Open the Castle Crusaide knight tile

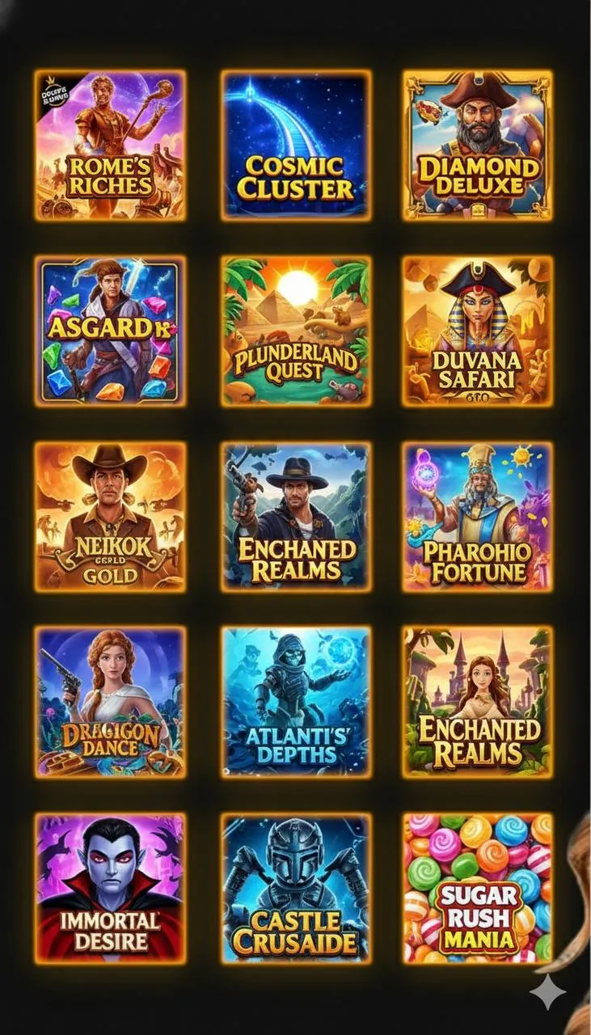tap(296, 888)
